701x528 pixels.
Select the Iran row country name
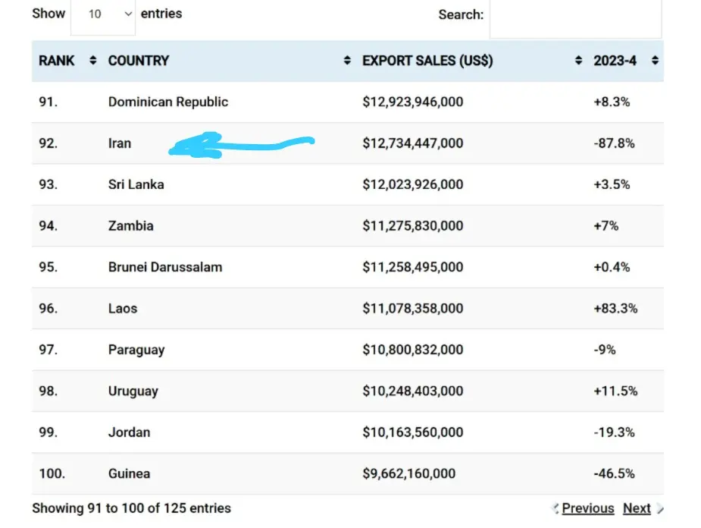tap(120, 143)
